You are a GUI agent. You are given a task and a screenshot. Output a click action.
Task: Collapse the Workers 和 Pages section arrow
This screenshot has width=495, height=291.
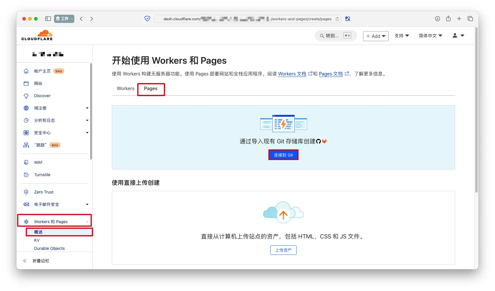[87, 222]
